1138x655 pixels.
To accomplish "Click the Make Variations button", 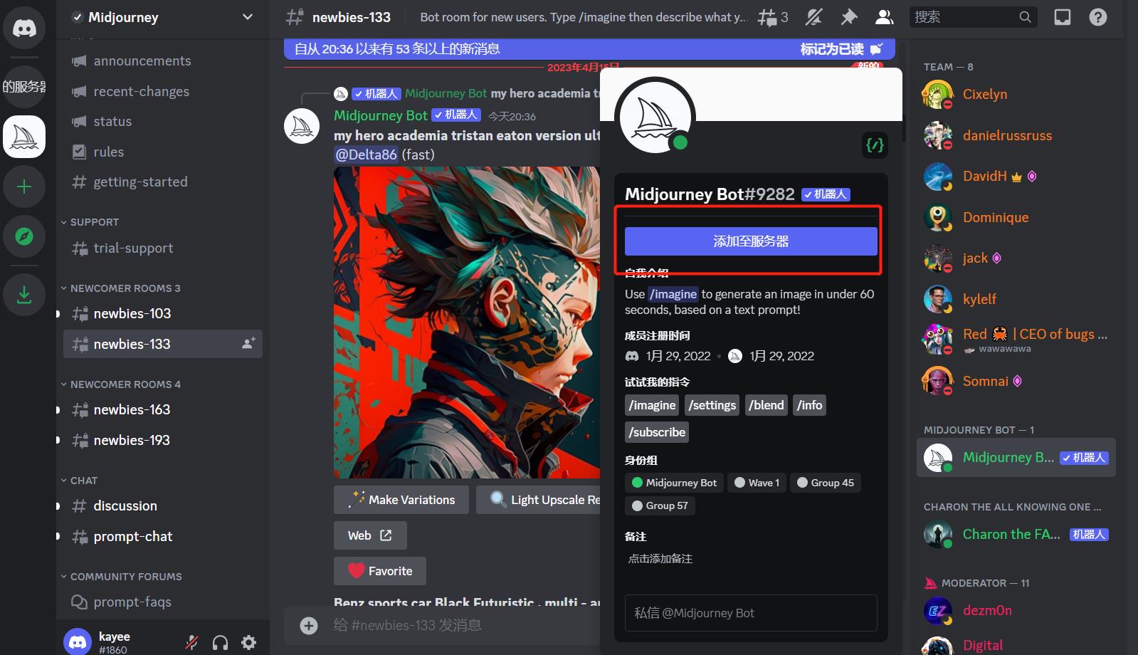I will click(401, 500).
